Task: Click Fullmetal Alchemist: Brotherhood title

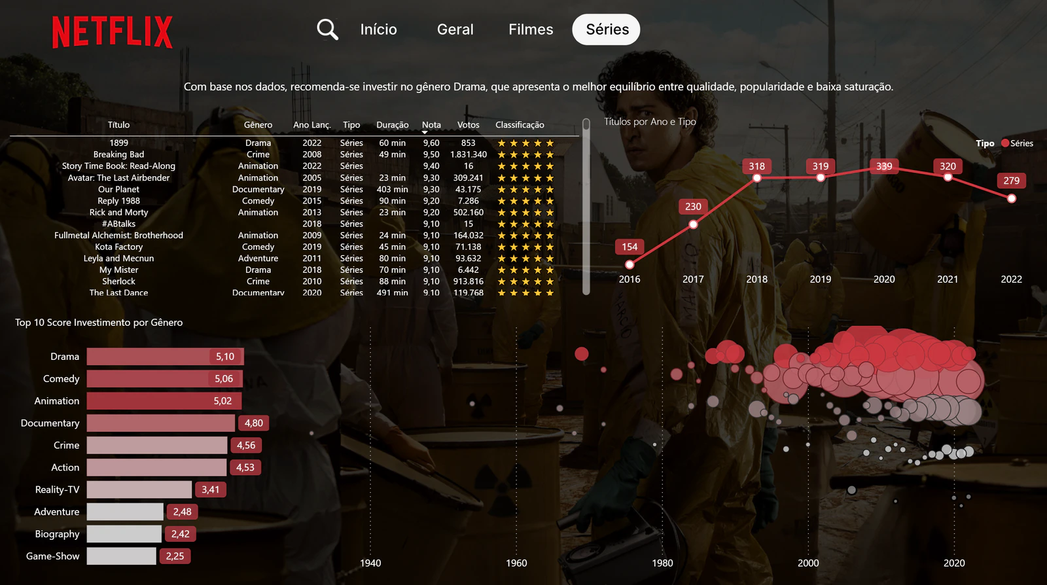Action: point(118,236)
